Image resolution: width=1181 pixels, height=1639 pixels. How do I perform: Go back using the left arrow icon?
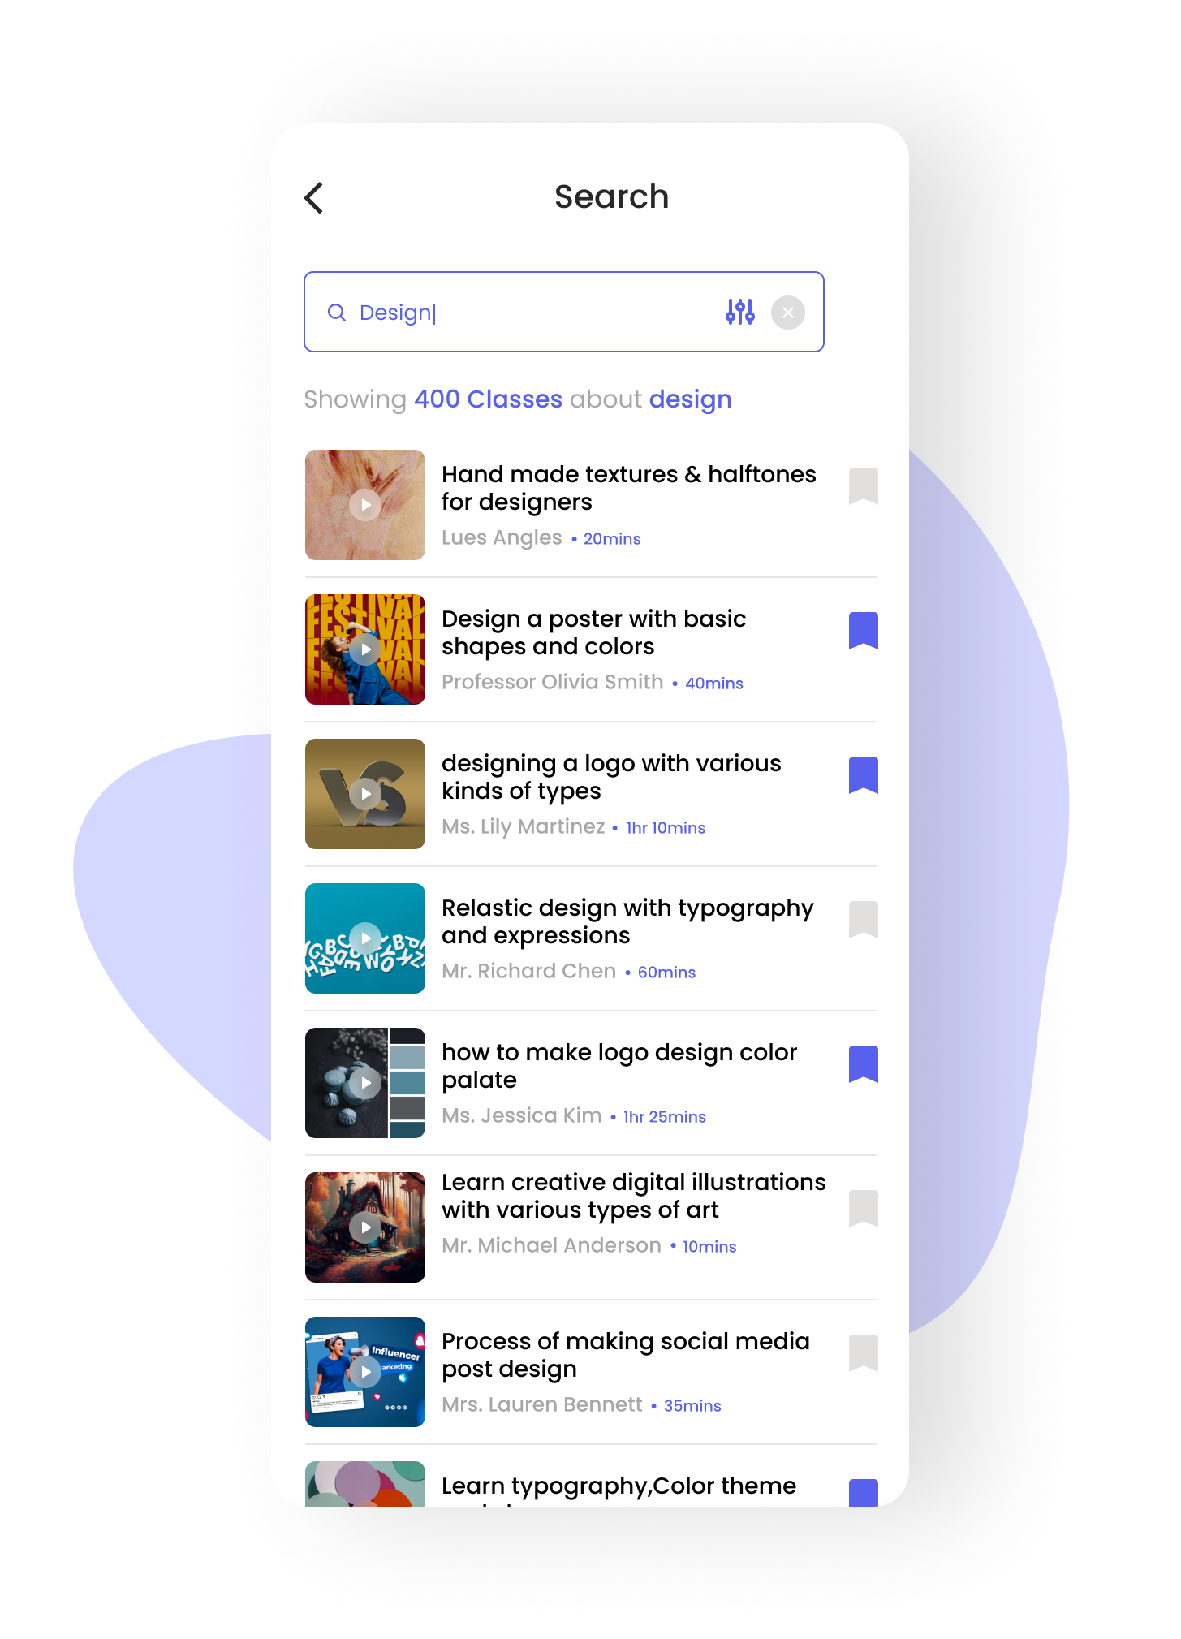coord(314,197)
